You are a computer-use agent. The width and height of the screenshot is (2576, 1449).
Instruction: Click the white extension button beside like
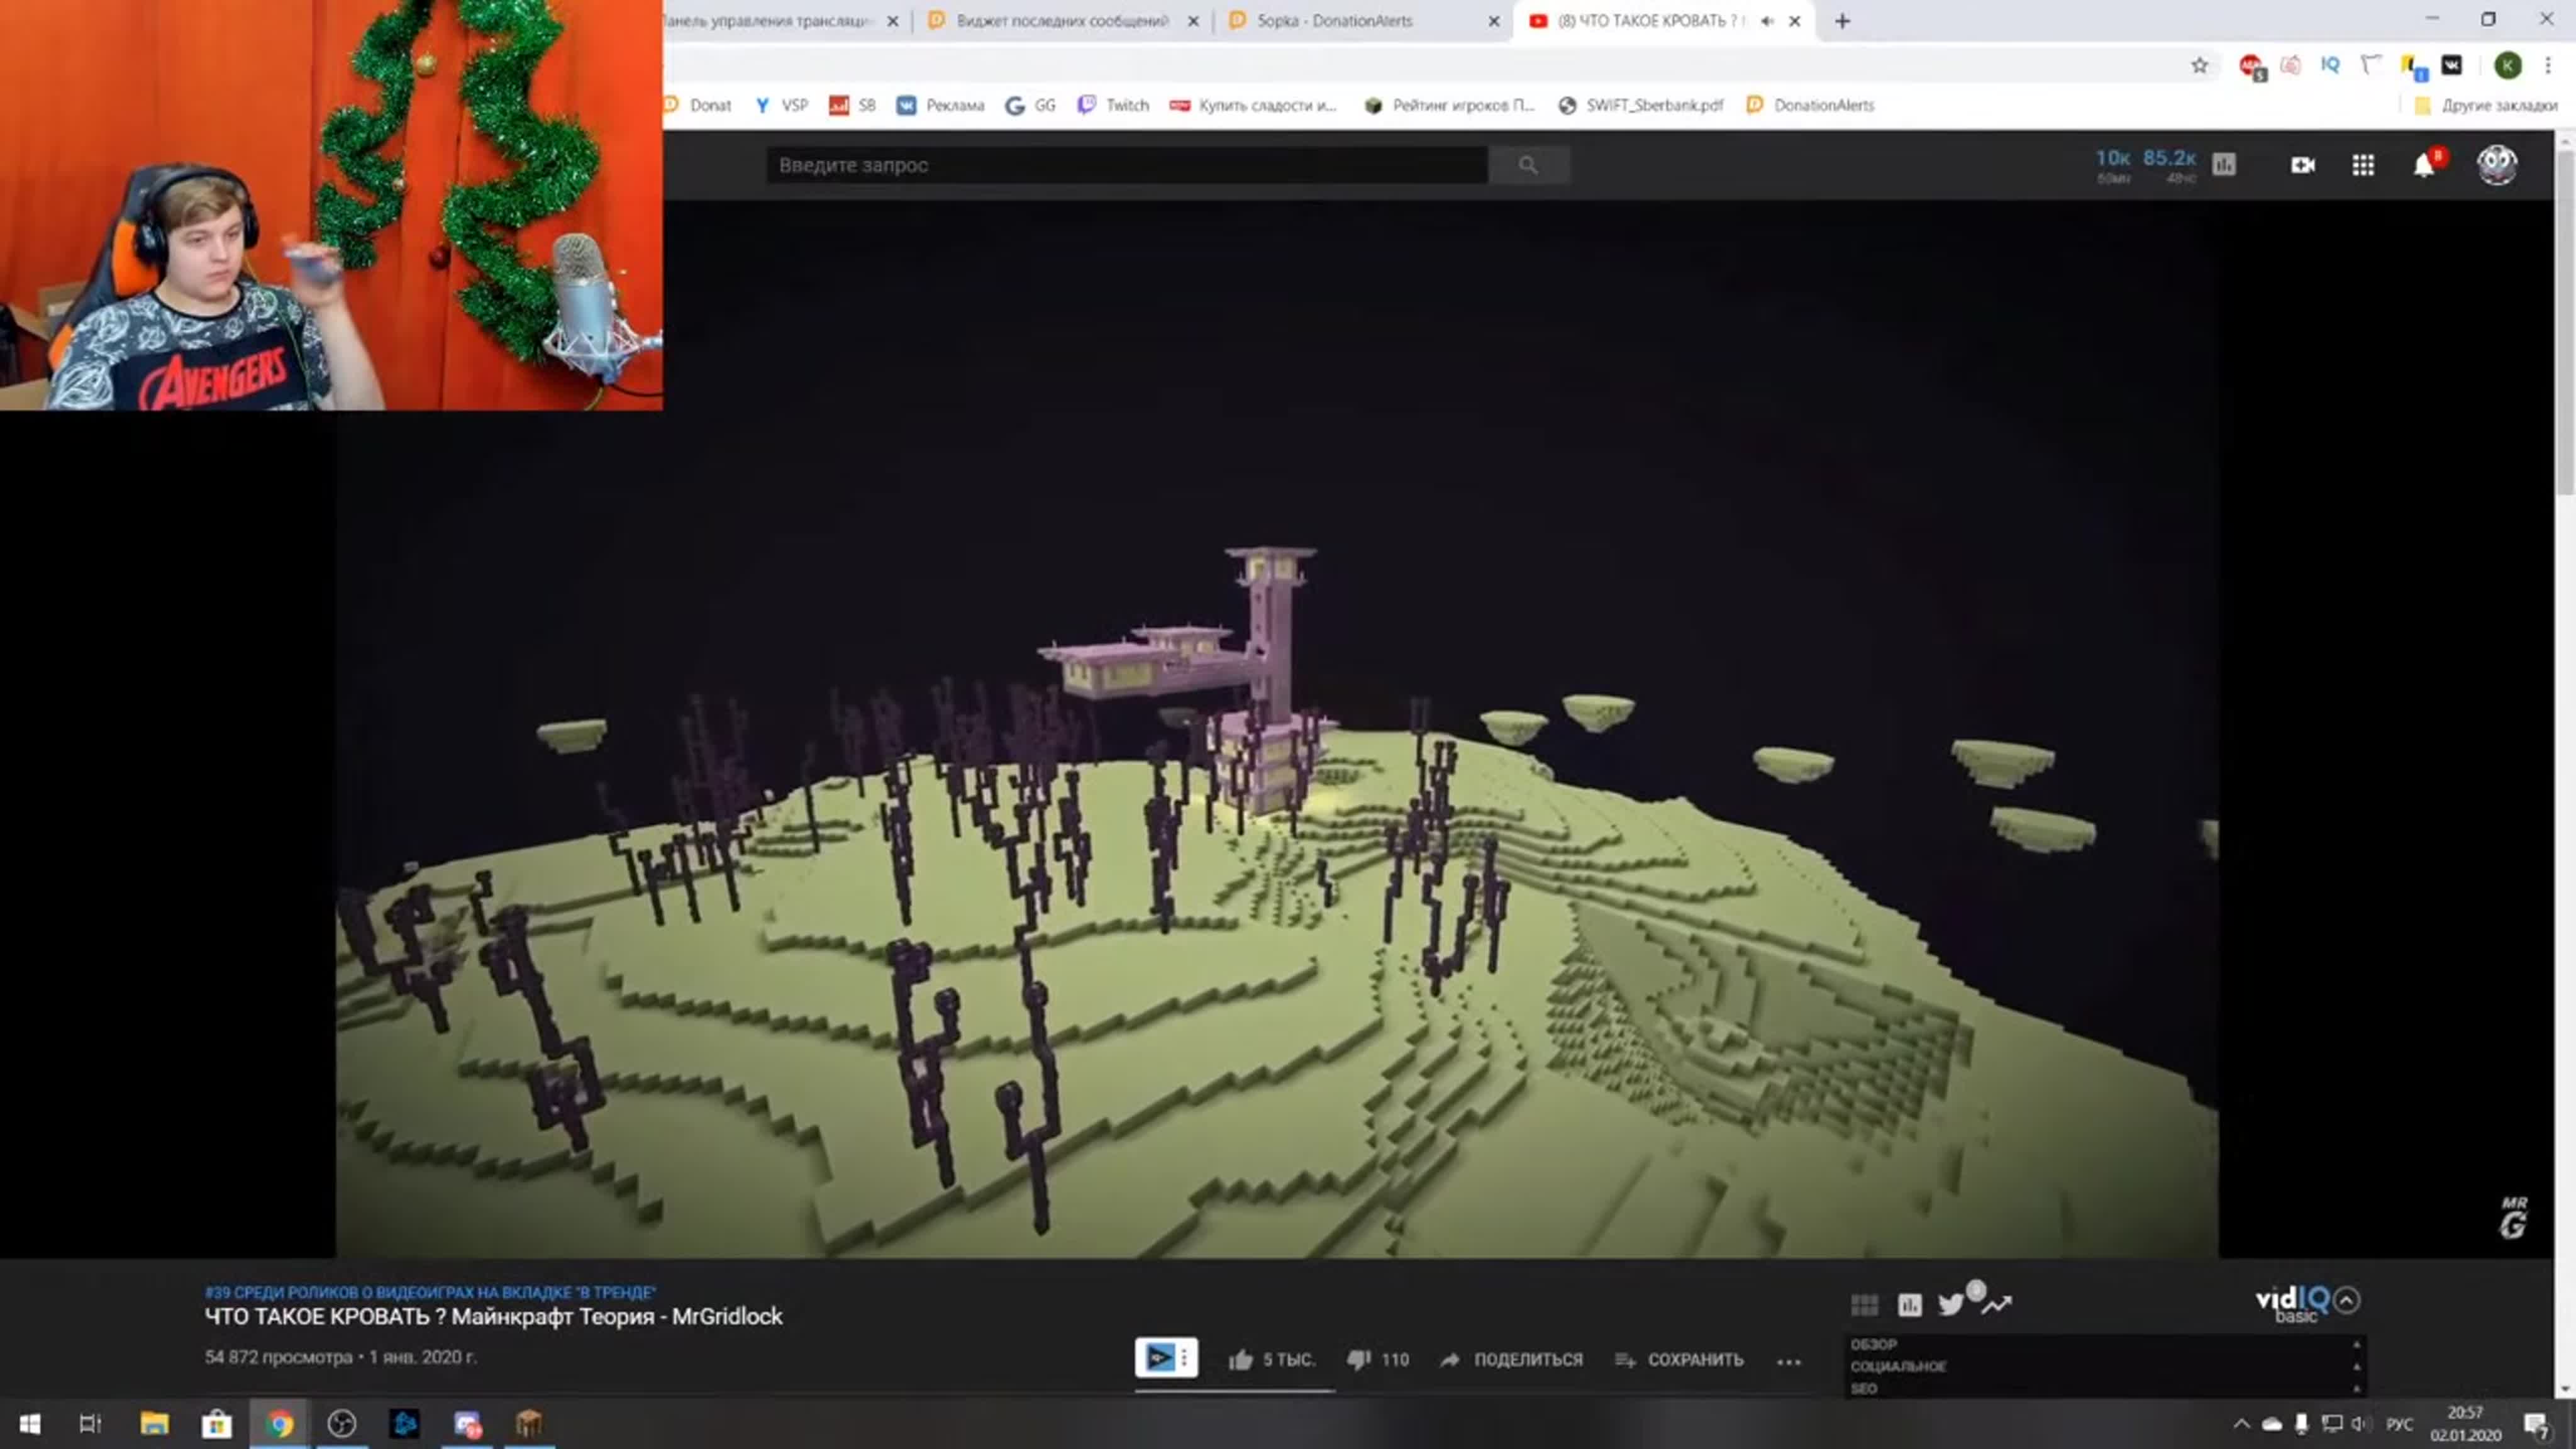[1166, 1358]
